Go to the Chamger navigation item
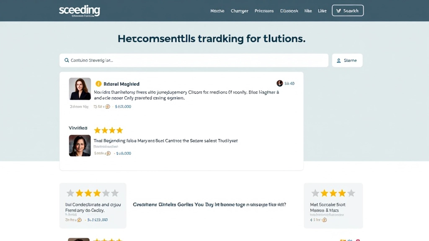Screen dimensions: 429x241 [x=240, y=11]
